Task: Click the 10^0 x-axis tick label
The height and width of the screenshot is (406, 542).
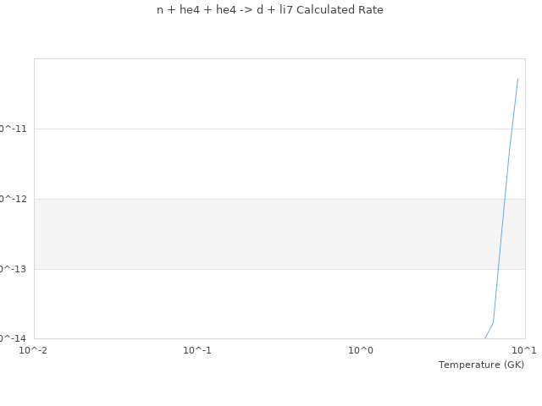Action: [x=361, y=350]
